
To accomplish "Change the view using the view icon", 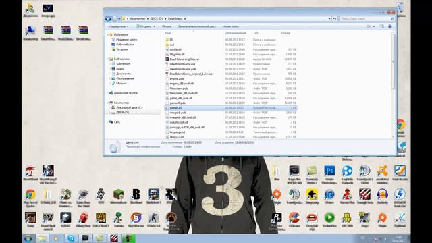I will 369,26.
